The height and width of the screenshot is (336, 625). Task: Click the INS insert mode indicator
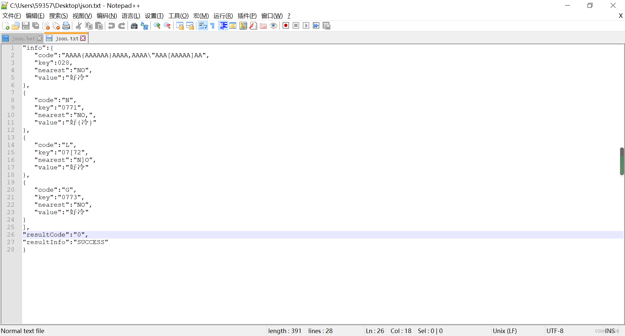pos(610,331)
